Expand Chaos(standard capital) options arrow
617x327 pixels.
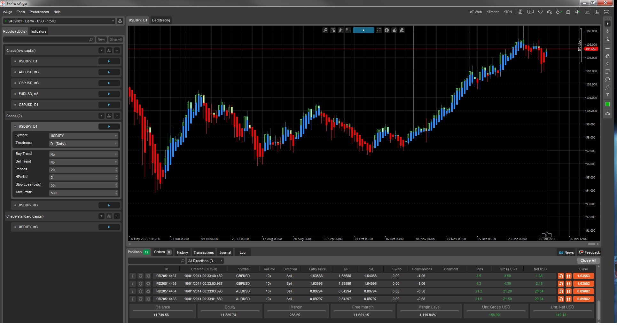pos(101,216)
